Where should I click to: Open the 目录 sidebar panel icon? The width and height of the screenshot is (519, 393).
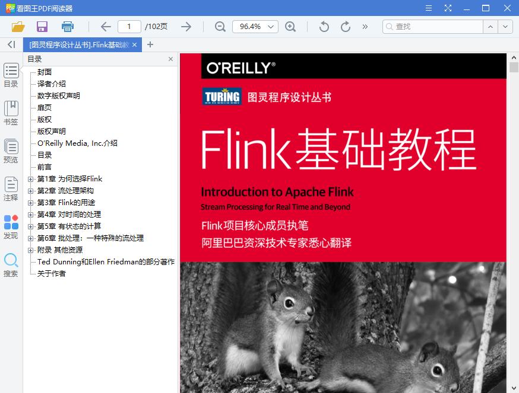coord(11,75)
